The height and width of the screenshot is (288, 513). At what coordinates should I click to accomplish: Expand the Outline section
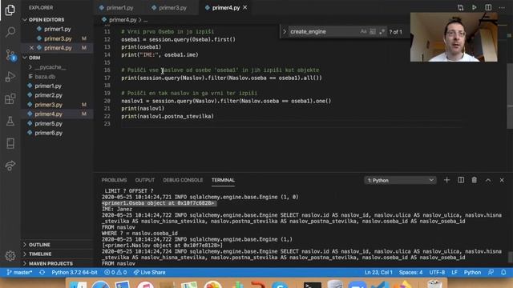click(x=25, y=245)
